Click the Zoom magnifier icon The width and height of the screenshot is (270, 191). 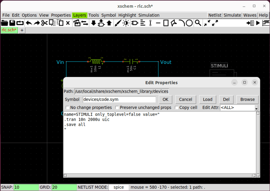click(198, 23)
